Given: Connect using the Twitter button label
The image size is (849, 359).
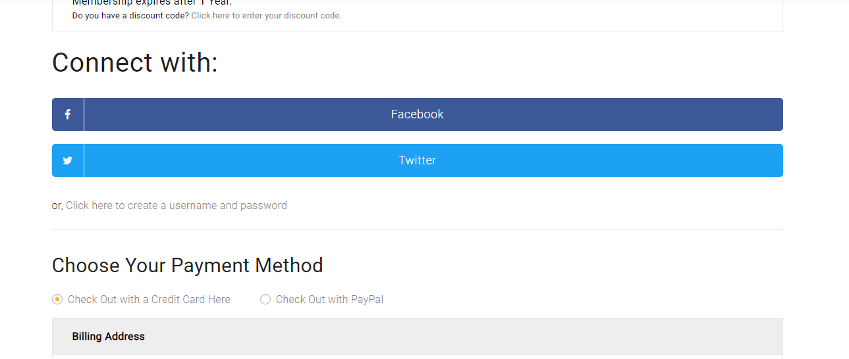Looking at the screenshot, I should tap(417, 160).
